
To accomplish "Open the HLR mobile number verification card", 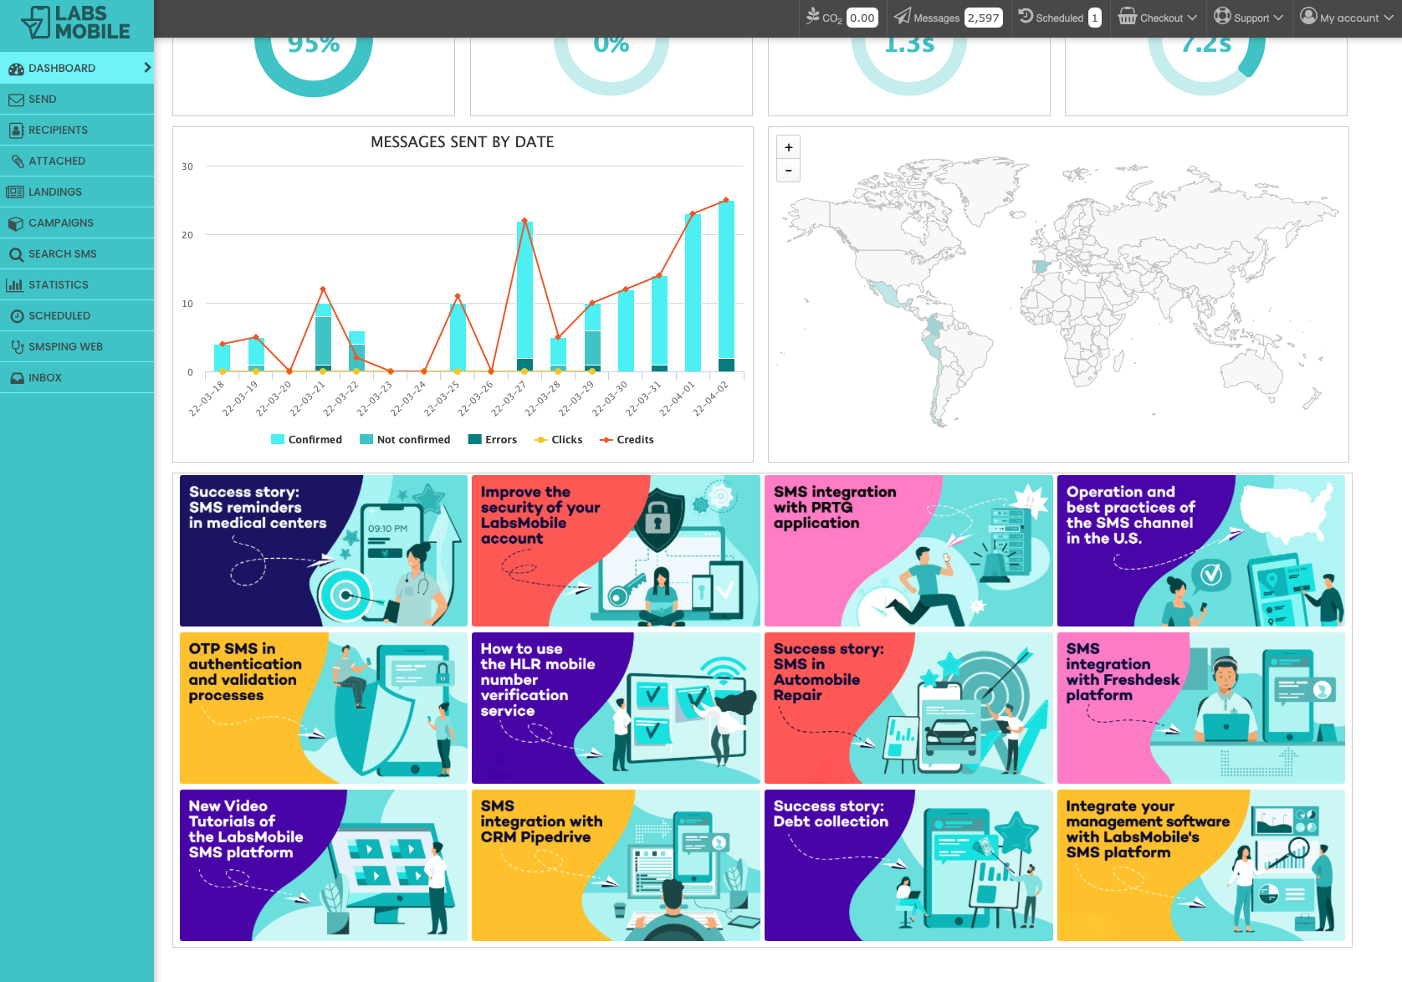I will coord(616,708).
